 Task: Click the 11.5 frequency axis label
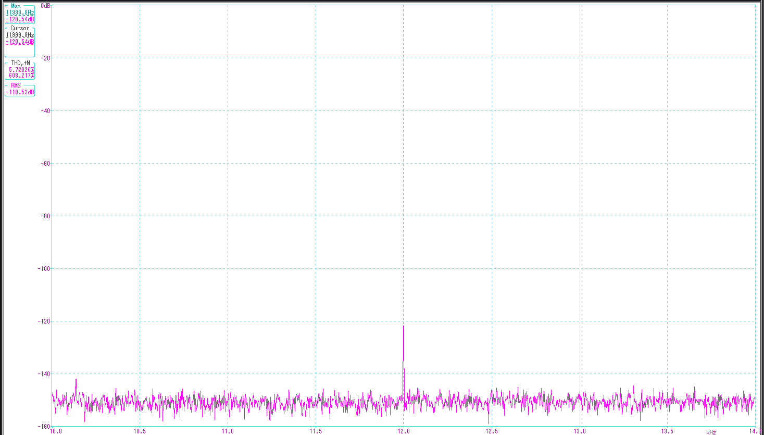[x=316, y=431]
